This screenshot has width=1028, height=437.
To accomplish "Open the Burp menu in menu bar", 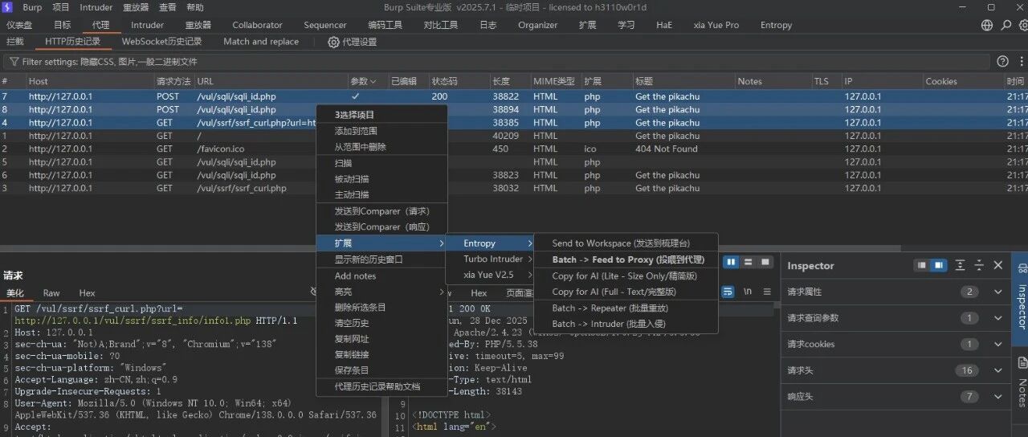I will point(32,7).
